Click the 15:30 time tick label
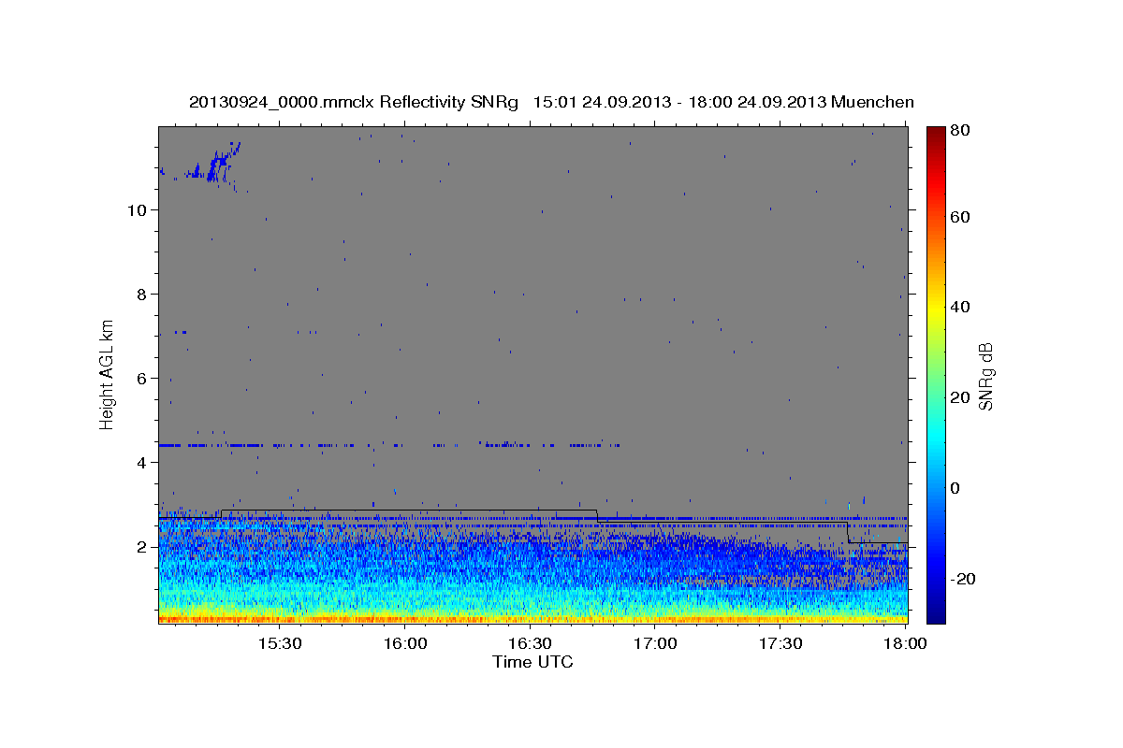 pos(280,644)
